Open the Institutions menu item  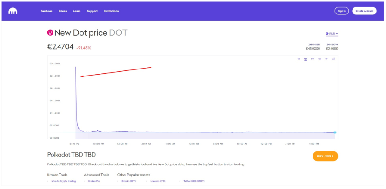coord(111,11)
